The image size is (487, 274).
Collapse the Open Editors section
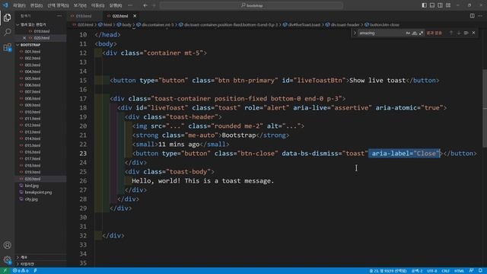click(x=40, y=24)
